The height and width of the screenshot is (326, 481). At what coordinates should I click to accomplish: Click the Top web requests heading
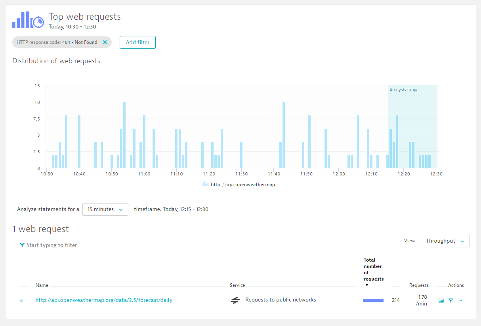[x=85, y=17]
